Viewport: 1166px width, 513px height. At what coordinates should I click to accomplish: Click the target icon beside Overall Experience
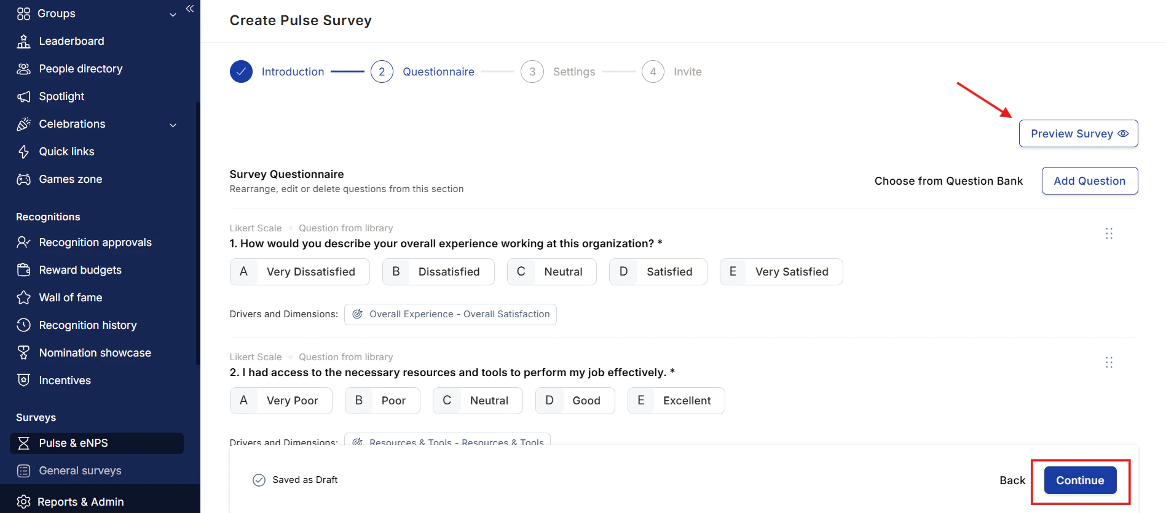pos(357,314)
